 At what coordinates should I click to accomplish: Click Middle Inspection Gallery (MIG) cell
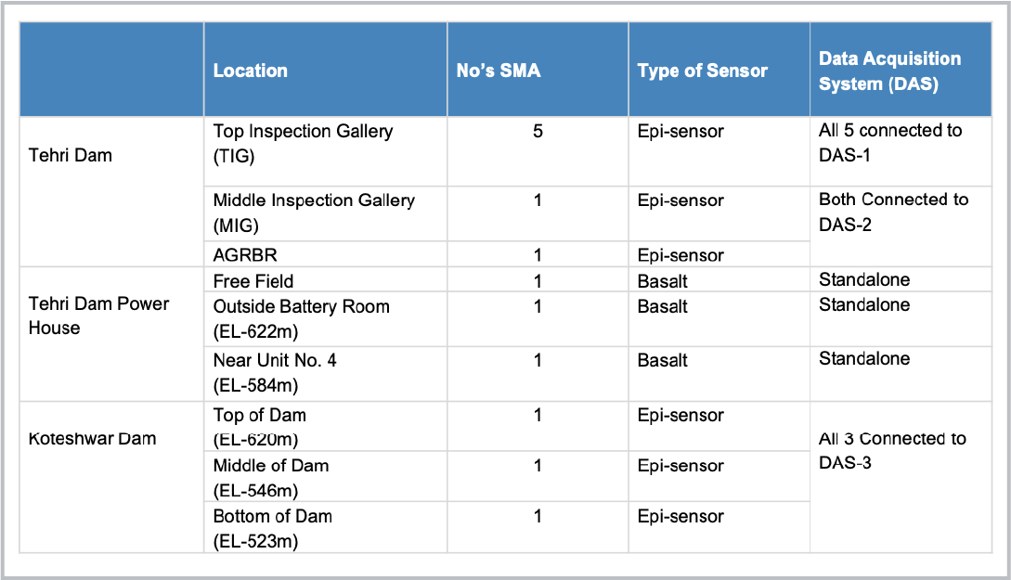point(325,214)
